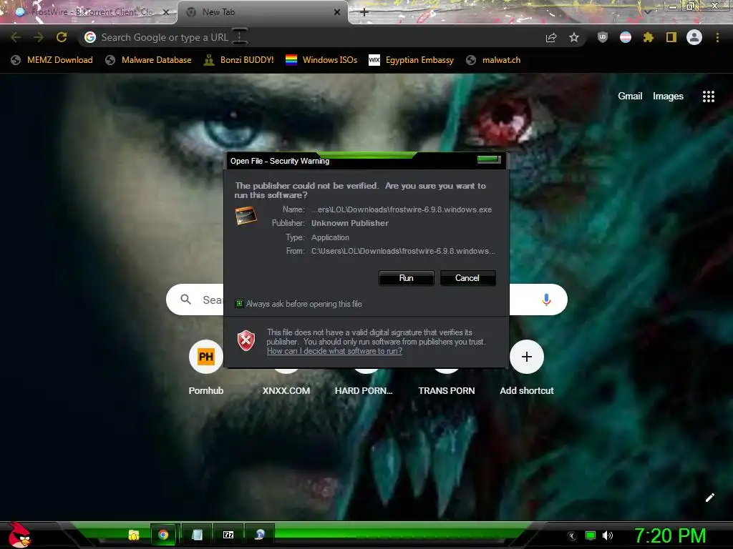Open the 7-Zip taskbar icon
Screen dimensions: 733x549
228,535
